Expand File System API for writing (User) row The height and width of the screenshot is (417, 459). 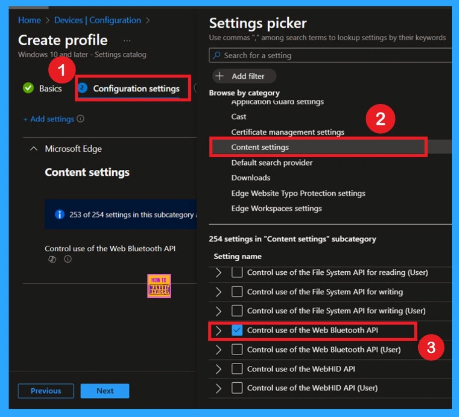pos(218,311)
